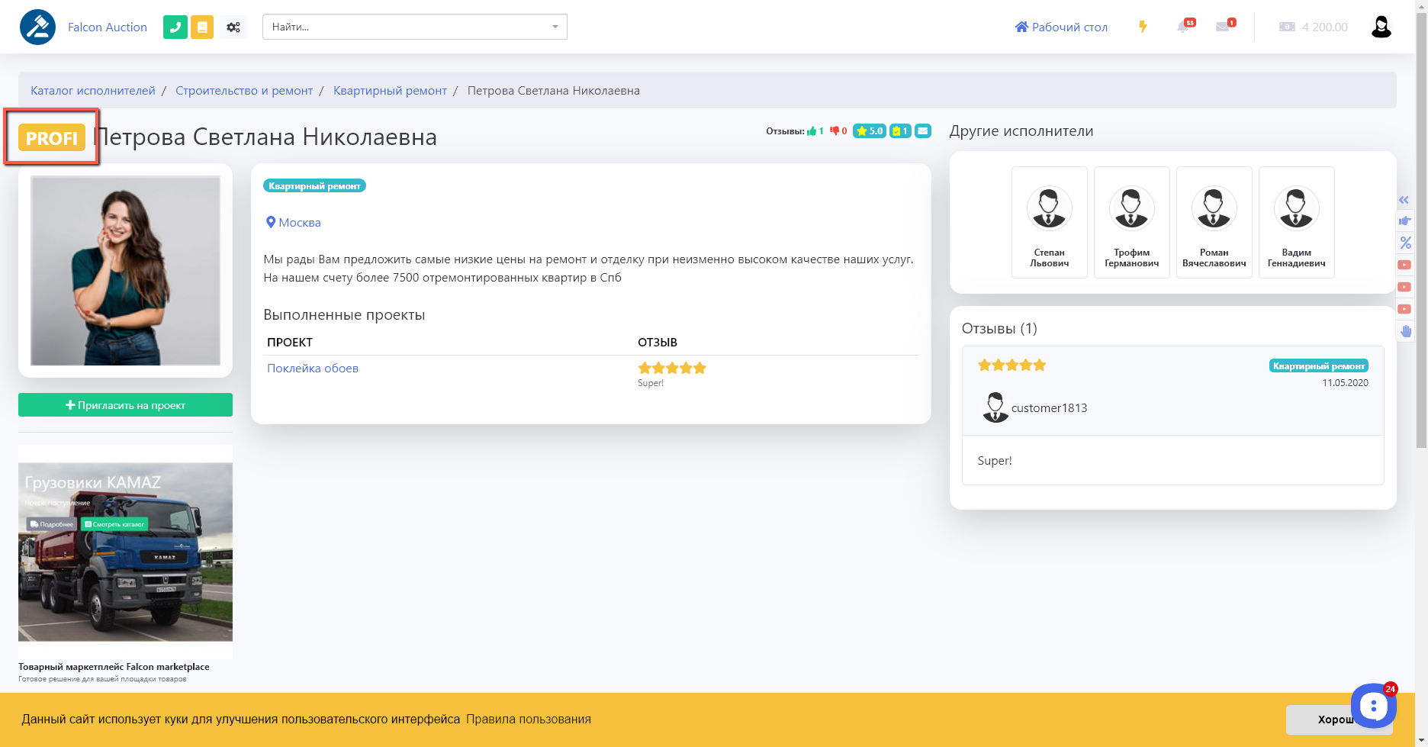This screenshot has width=1428, height=747.
Task: Open the yellow book icon in header
Action: tap(202, 27)
